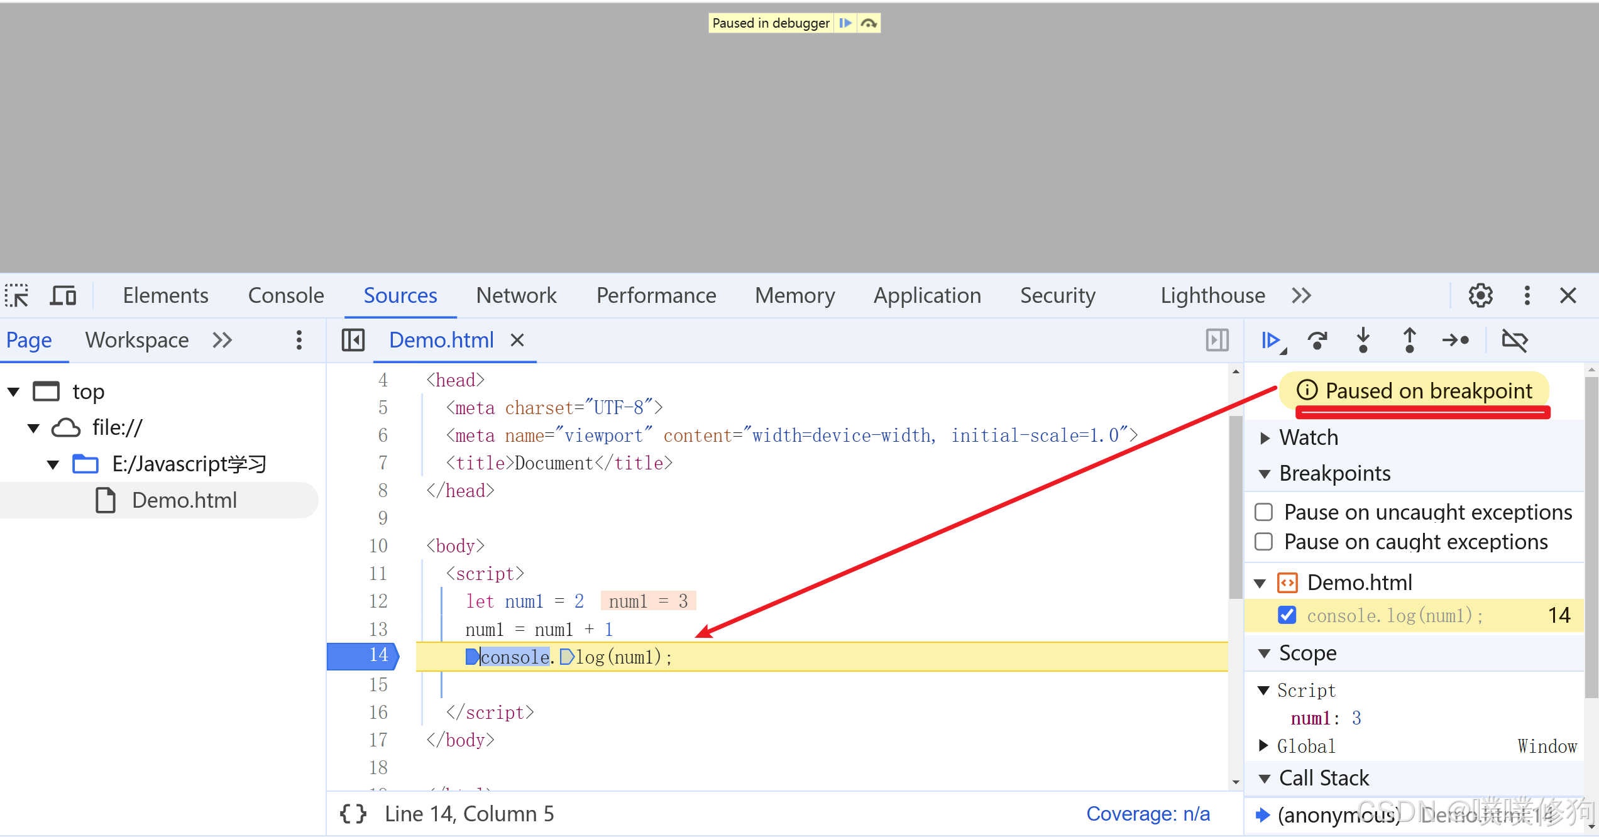Toggle the device toolbar icon
The image size is (1599, 837).
(63, 295)
